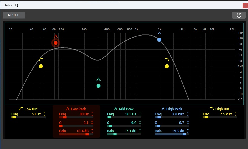Click the Mid Peak filter shape icon
The image size is (248, 149).
(116, 109)
